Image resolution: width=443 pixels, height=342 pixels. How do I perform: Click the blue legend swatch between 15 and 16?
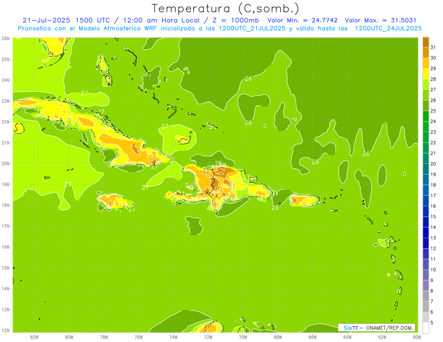426,211
